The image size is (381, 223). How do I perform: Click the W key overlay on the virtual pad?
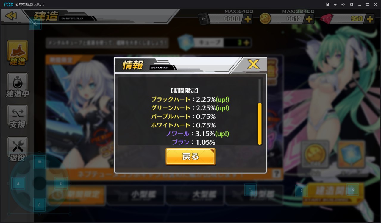point(40,163)
